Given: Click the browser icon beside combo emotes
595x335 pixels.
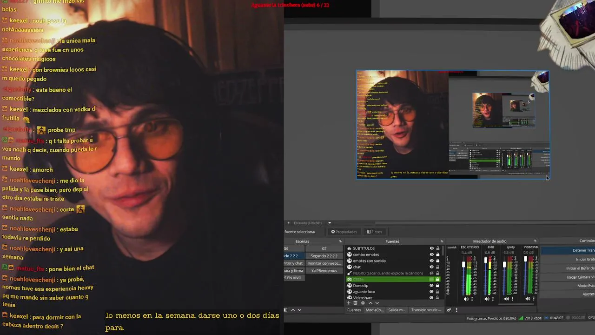Looking at the screenshot, I should (350, 255).
